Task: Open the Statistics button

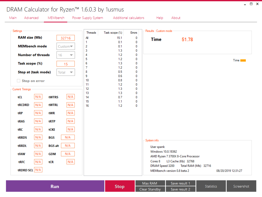Action: [x=211, y=186]
